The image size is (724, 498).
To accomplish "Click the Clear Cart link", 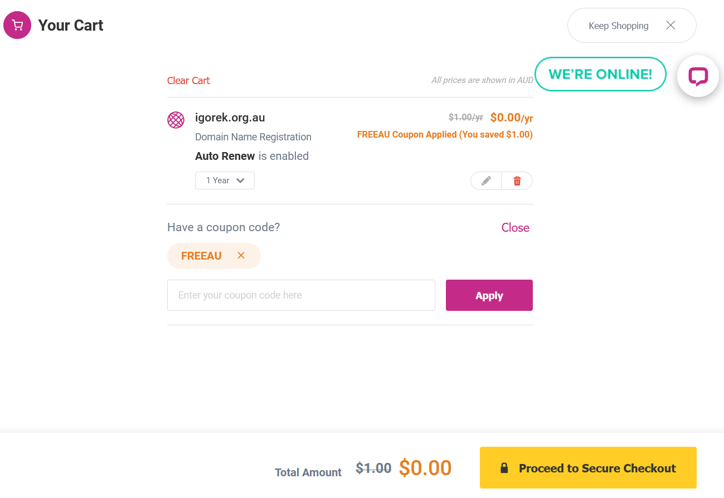I will [188, 81].
